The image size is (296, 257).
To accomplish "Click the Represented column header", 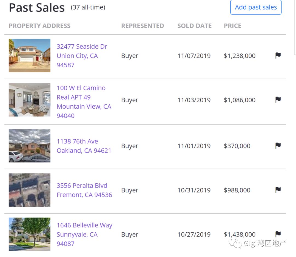I will pyautogui.click(x=143, y=26).
